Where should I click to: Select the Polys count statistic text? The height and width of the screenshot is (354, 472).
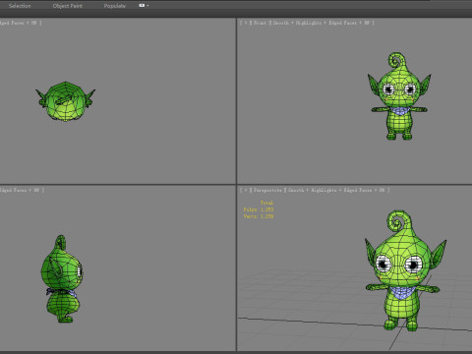click(259, 209)
